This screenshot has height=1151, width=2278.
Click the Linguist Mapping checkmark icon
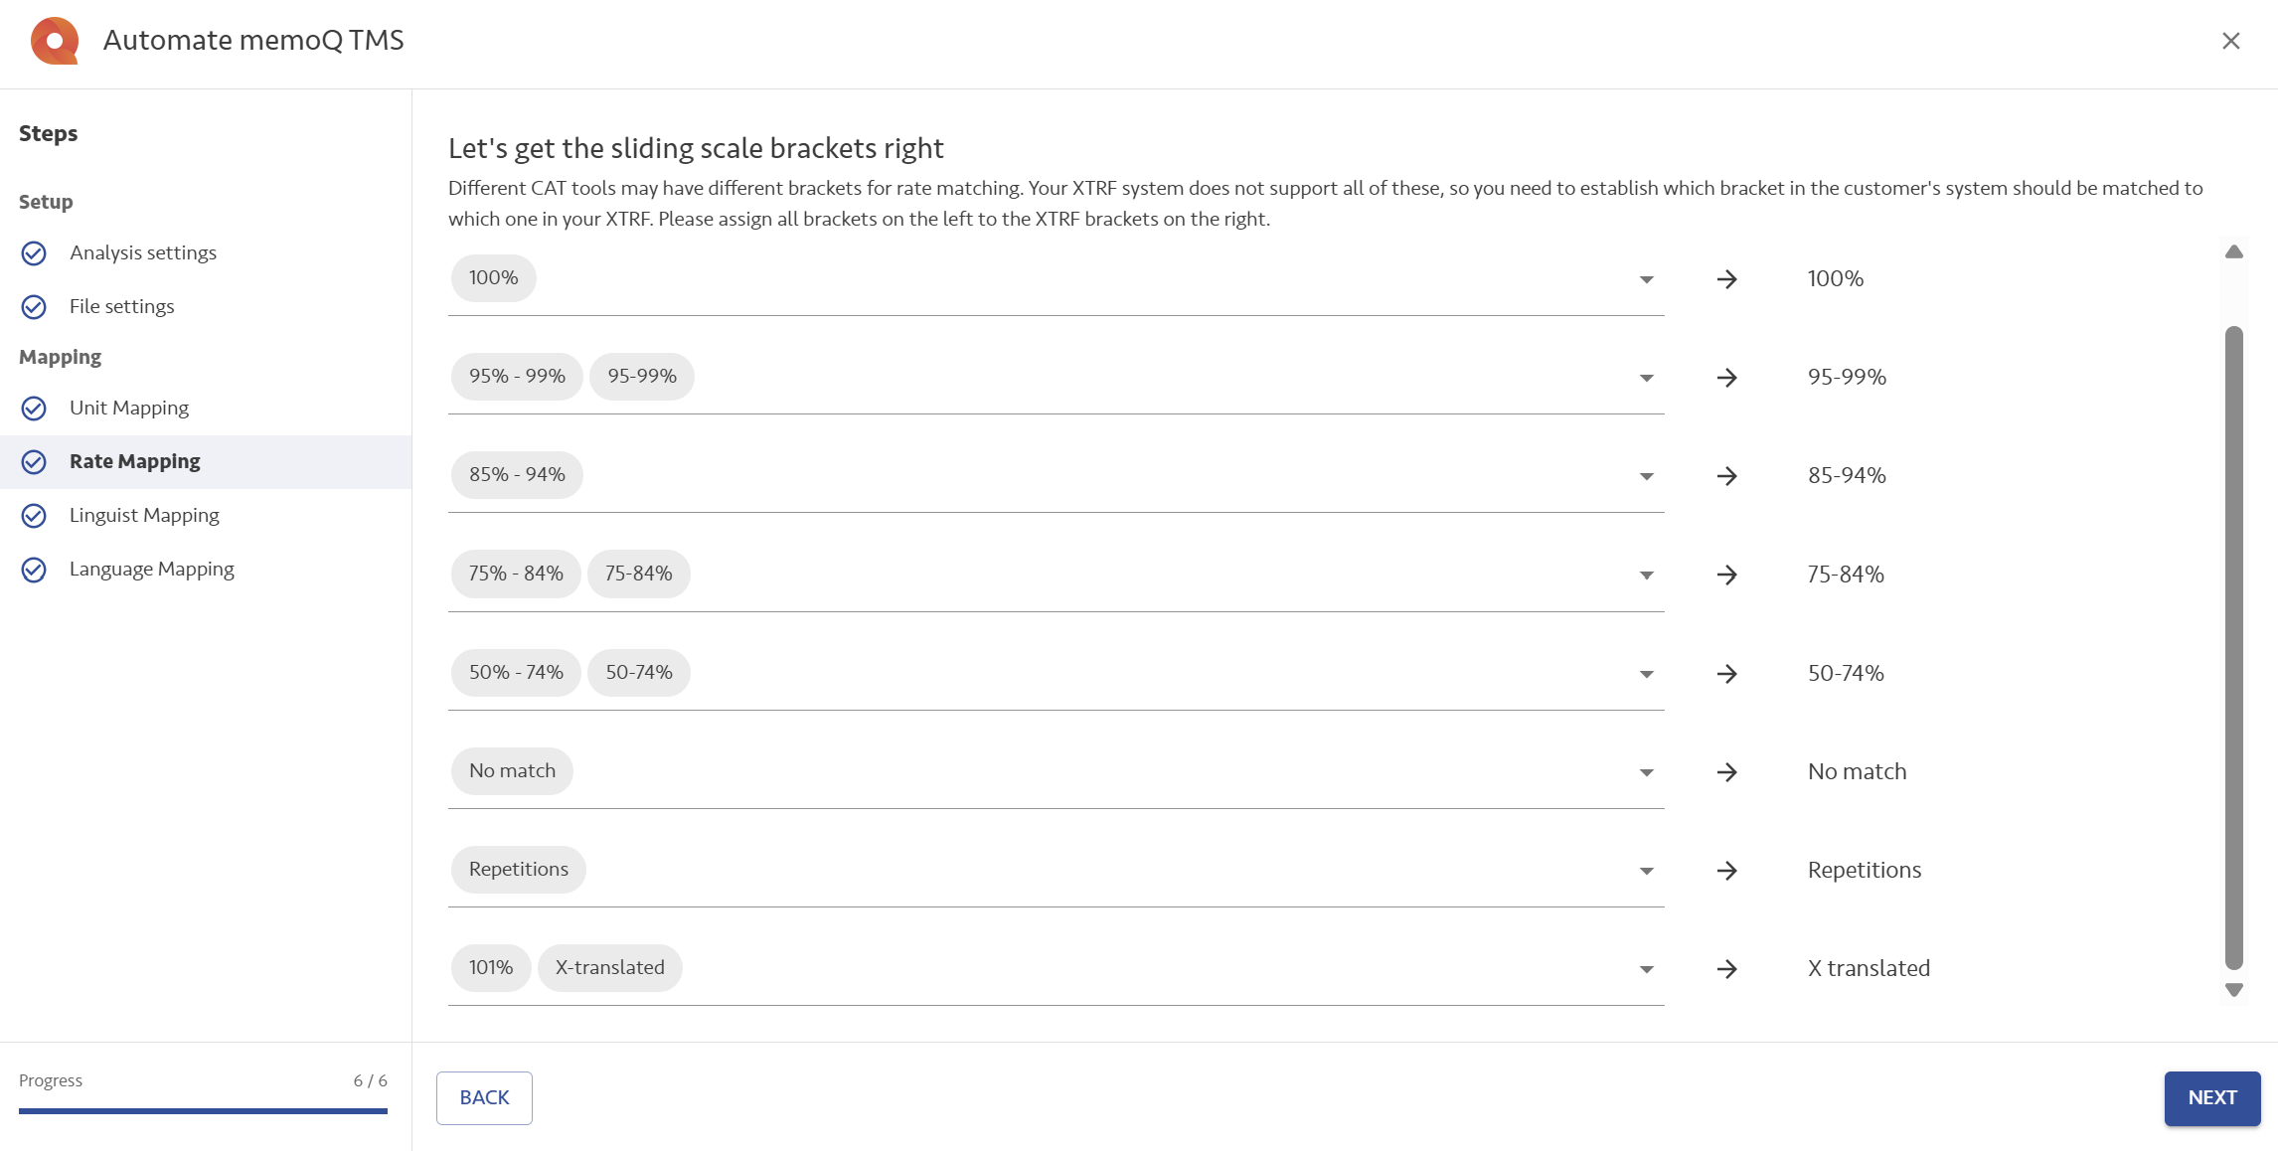(34, 516)
